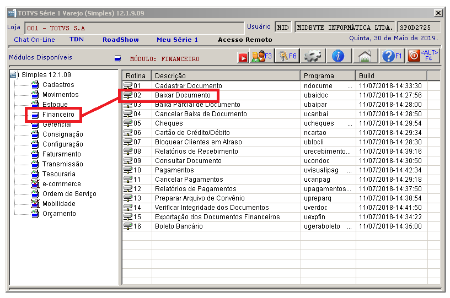
Task: Open the help F1 question mark icon
Action: click(x=392, y=56)
